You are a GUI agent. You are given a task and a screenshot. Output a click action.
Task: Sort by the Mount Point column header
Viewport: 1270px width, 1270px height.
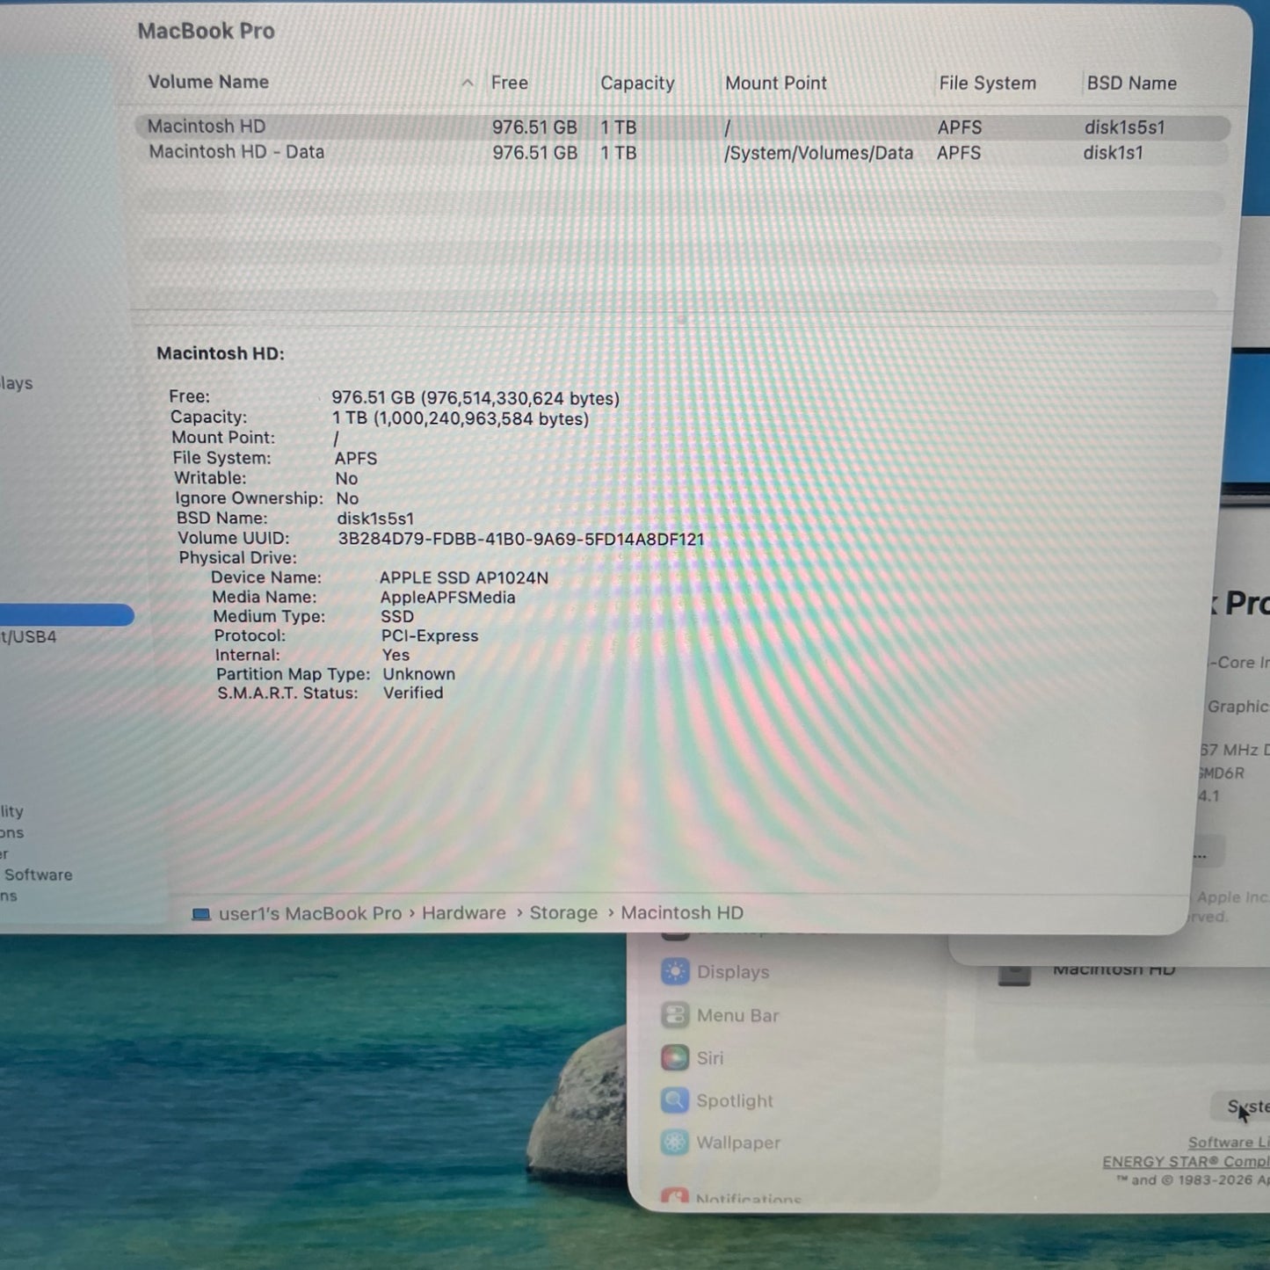point(776,83)
